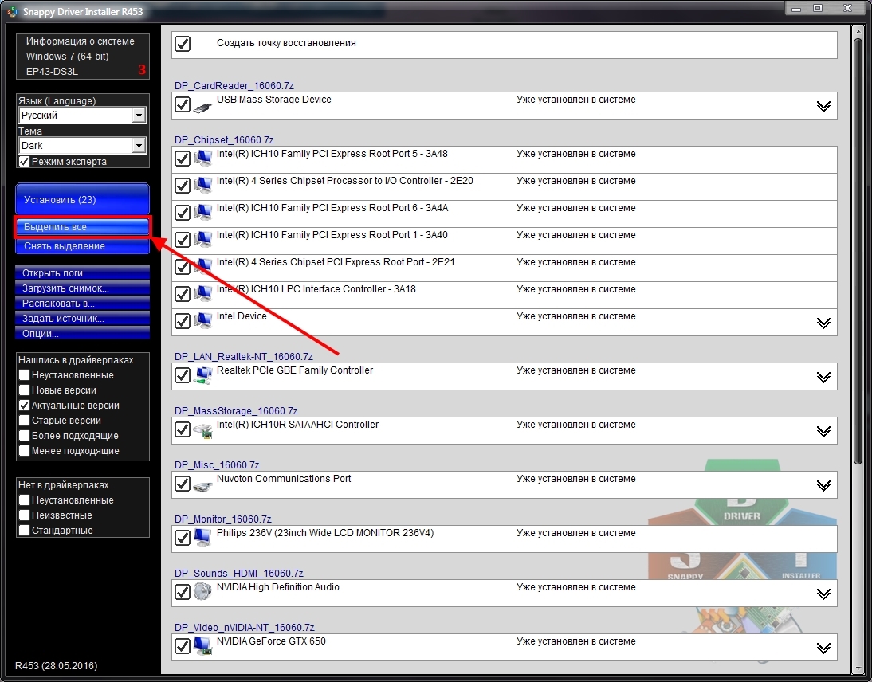Expand the Realtek PCIe GBE Family Controller row
This screenshot has width=872, height=682.
(823, 378)
